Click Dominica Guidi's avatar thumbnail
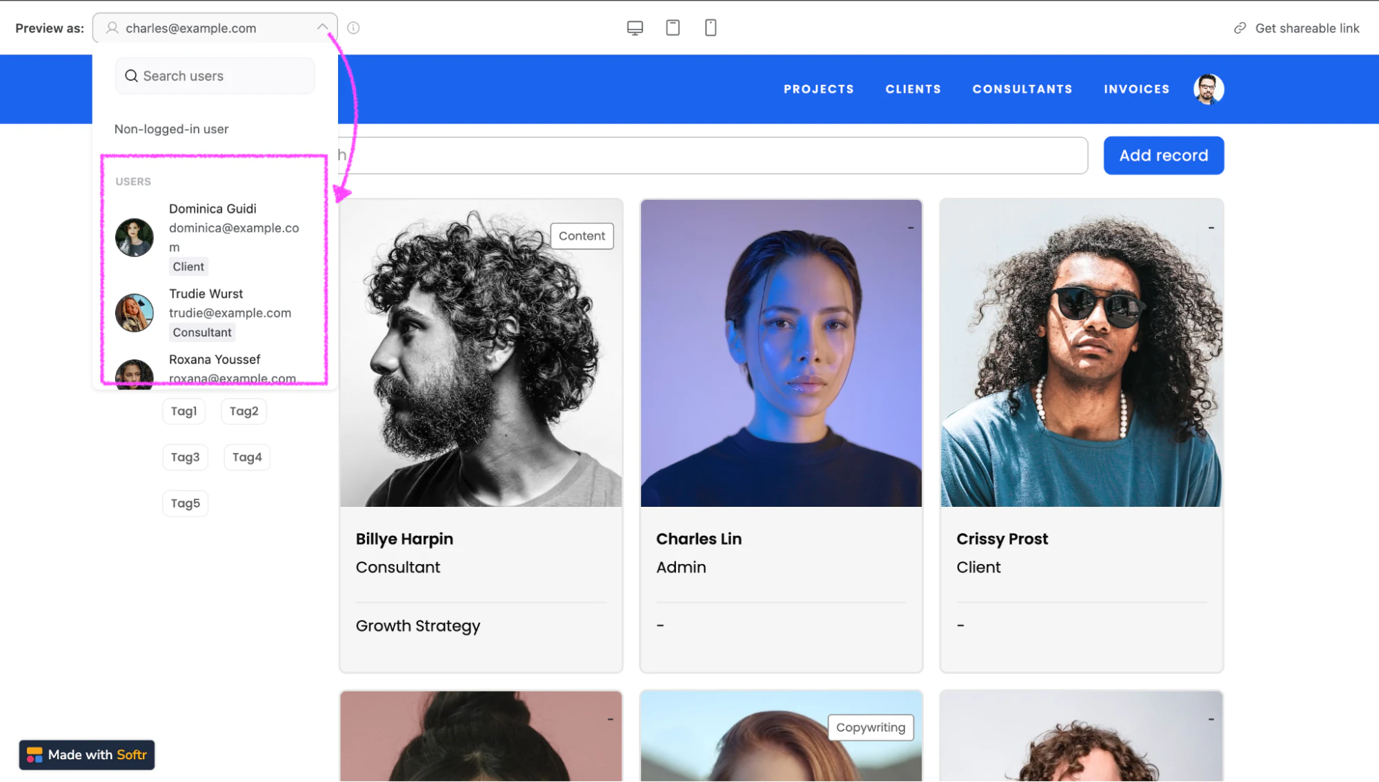The image size is (1379, 782). coord(135,237)
